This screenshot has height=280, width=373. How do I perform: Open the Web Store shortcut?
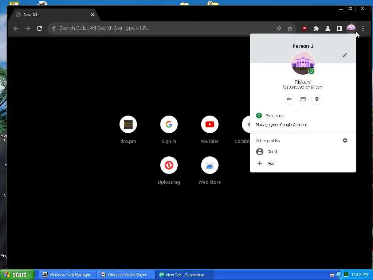(x=209, y=171)
